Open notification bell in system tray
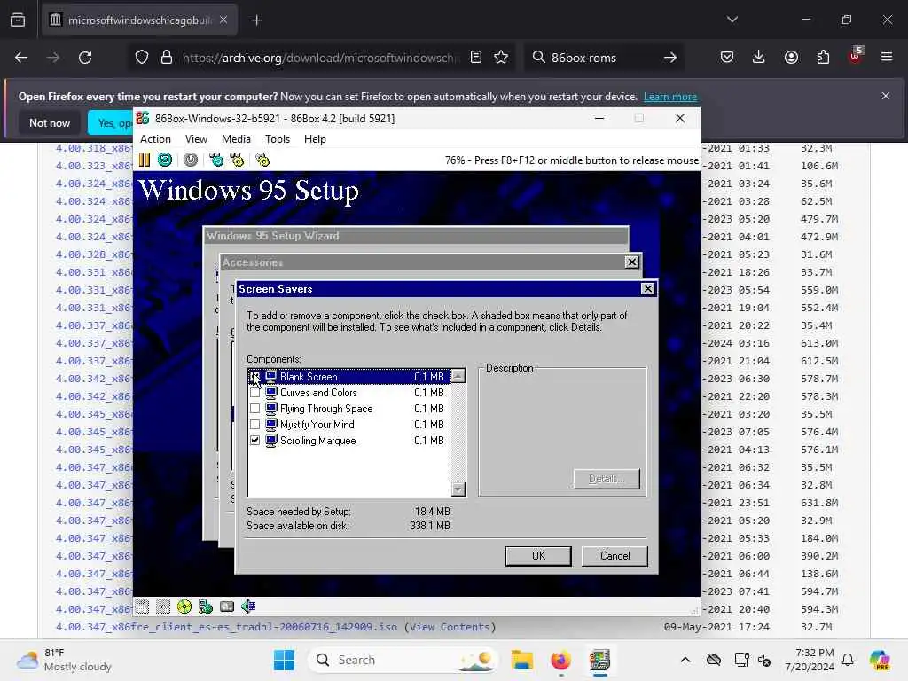908x681 pixels. [848, 660]
